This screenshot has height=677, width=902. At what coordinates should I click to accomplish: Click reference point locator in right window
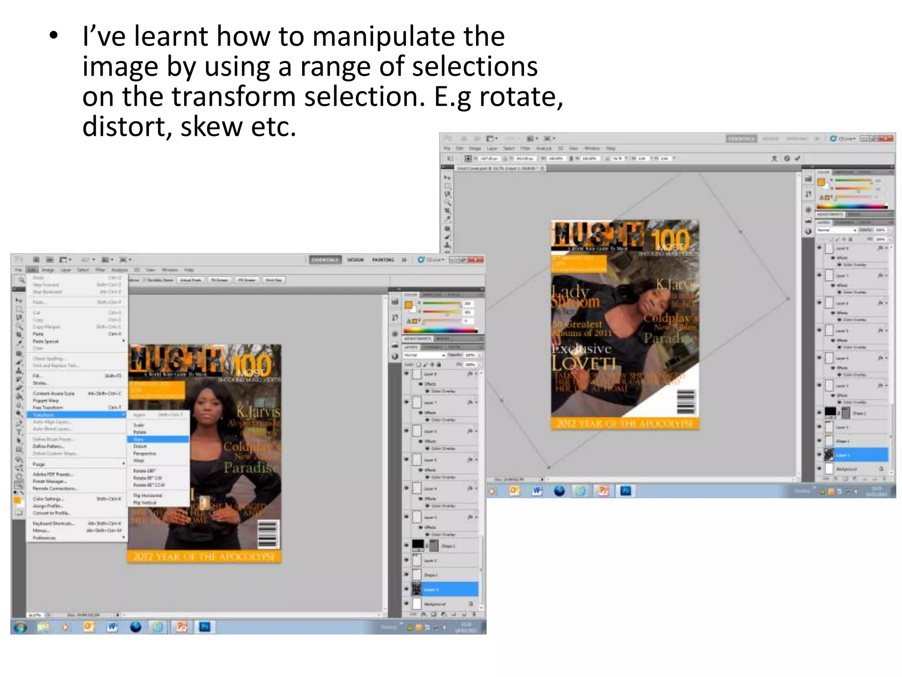pos(468,158)
